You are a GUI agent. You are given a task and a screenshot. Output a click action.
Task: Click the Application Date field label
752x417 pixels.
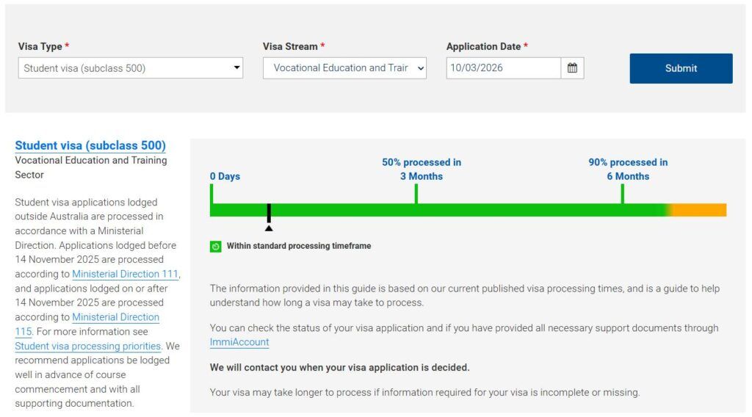(483, 46)
